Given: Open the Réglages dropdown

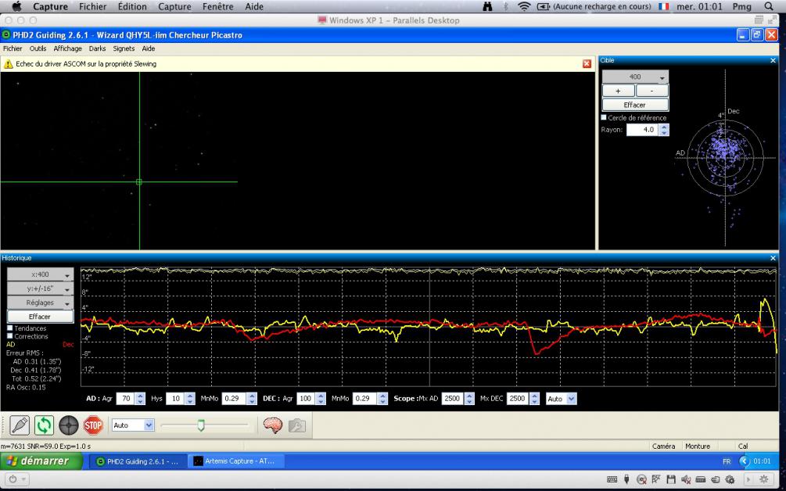Looking at the screenshot, I should [40, 303].
